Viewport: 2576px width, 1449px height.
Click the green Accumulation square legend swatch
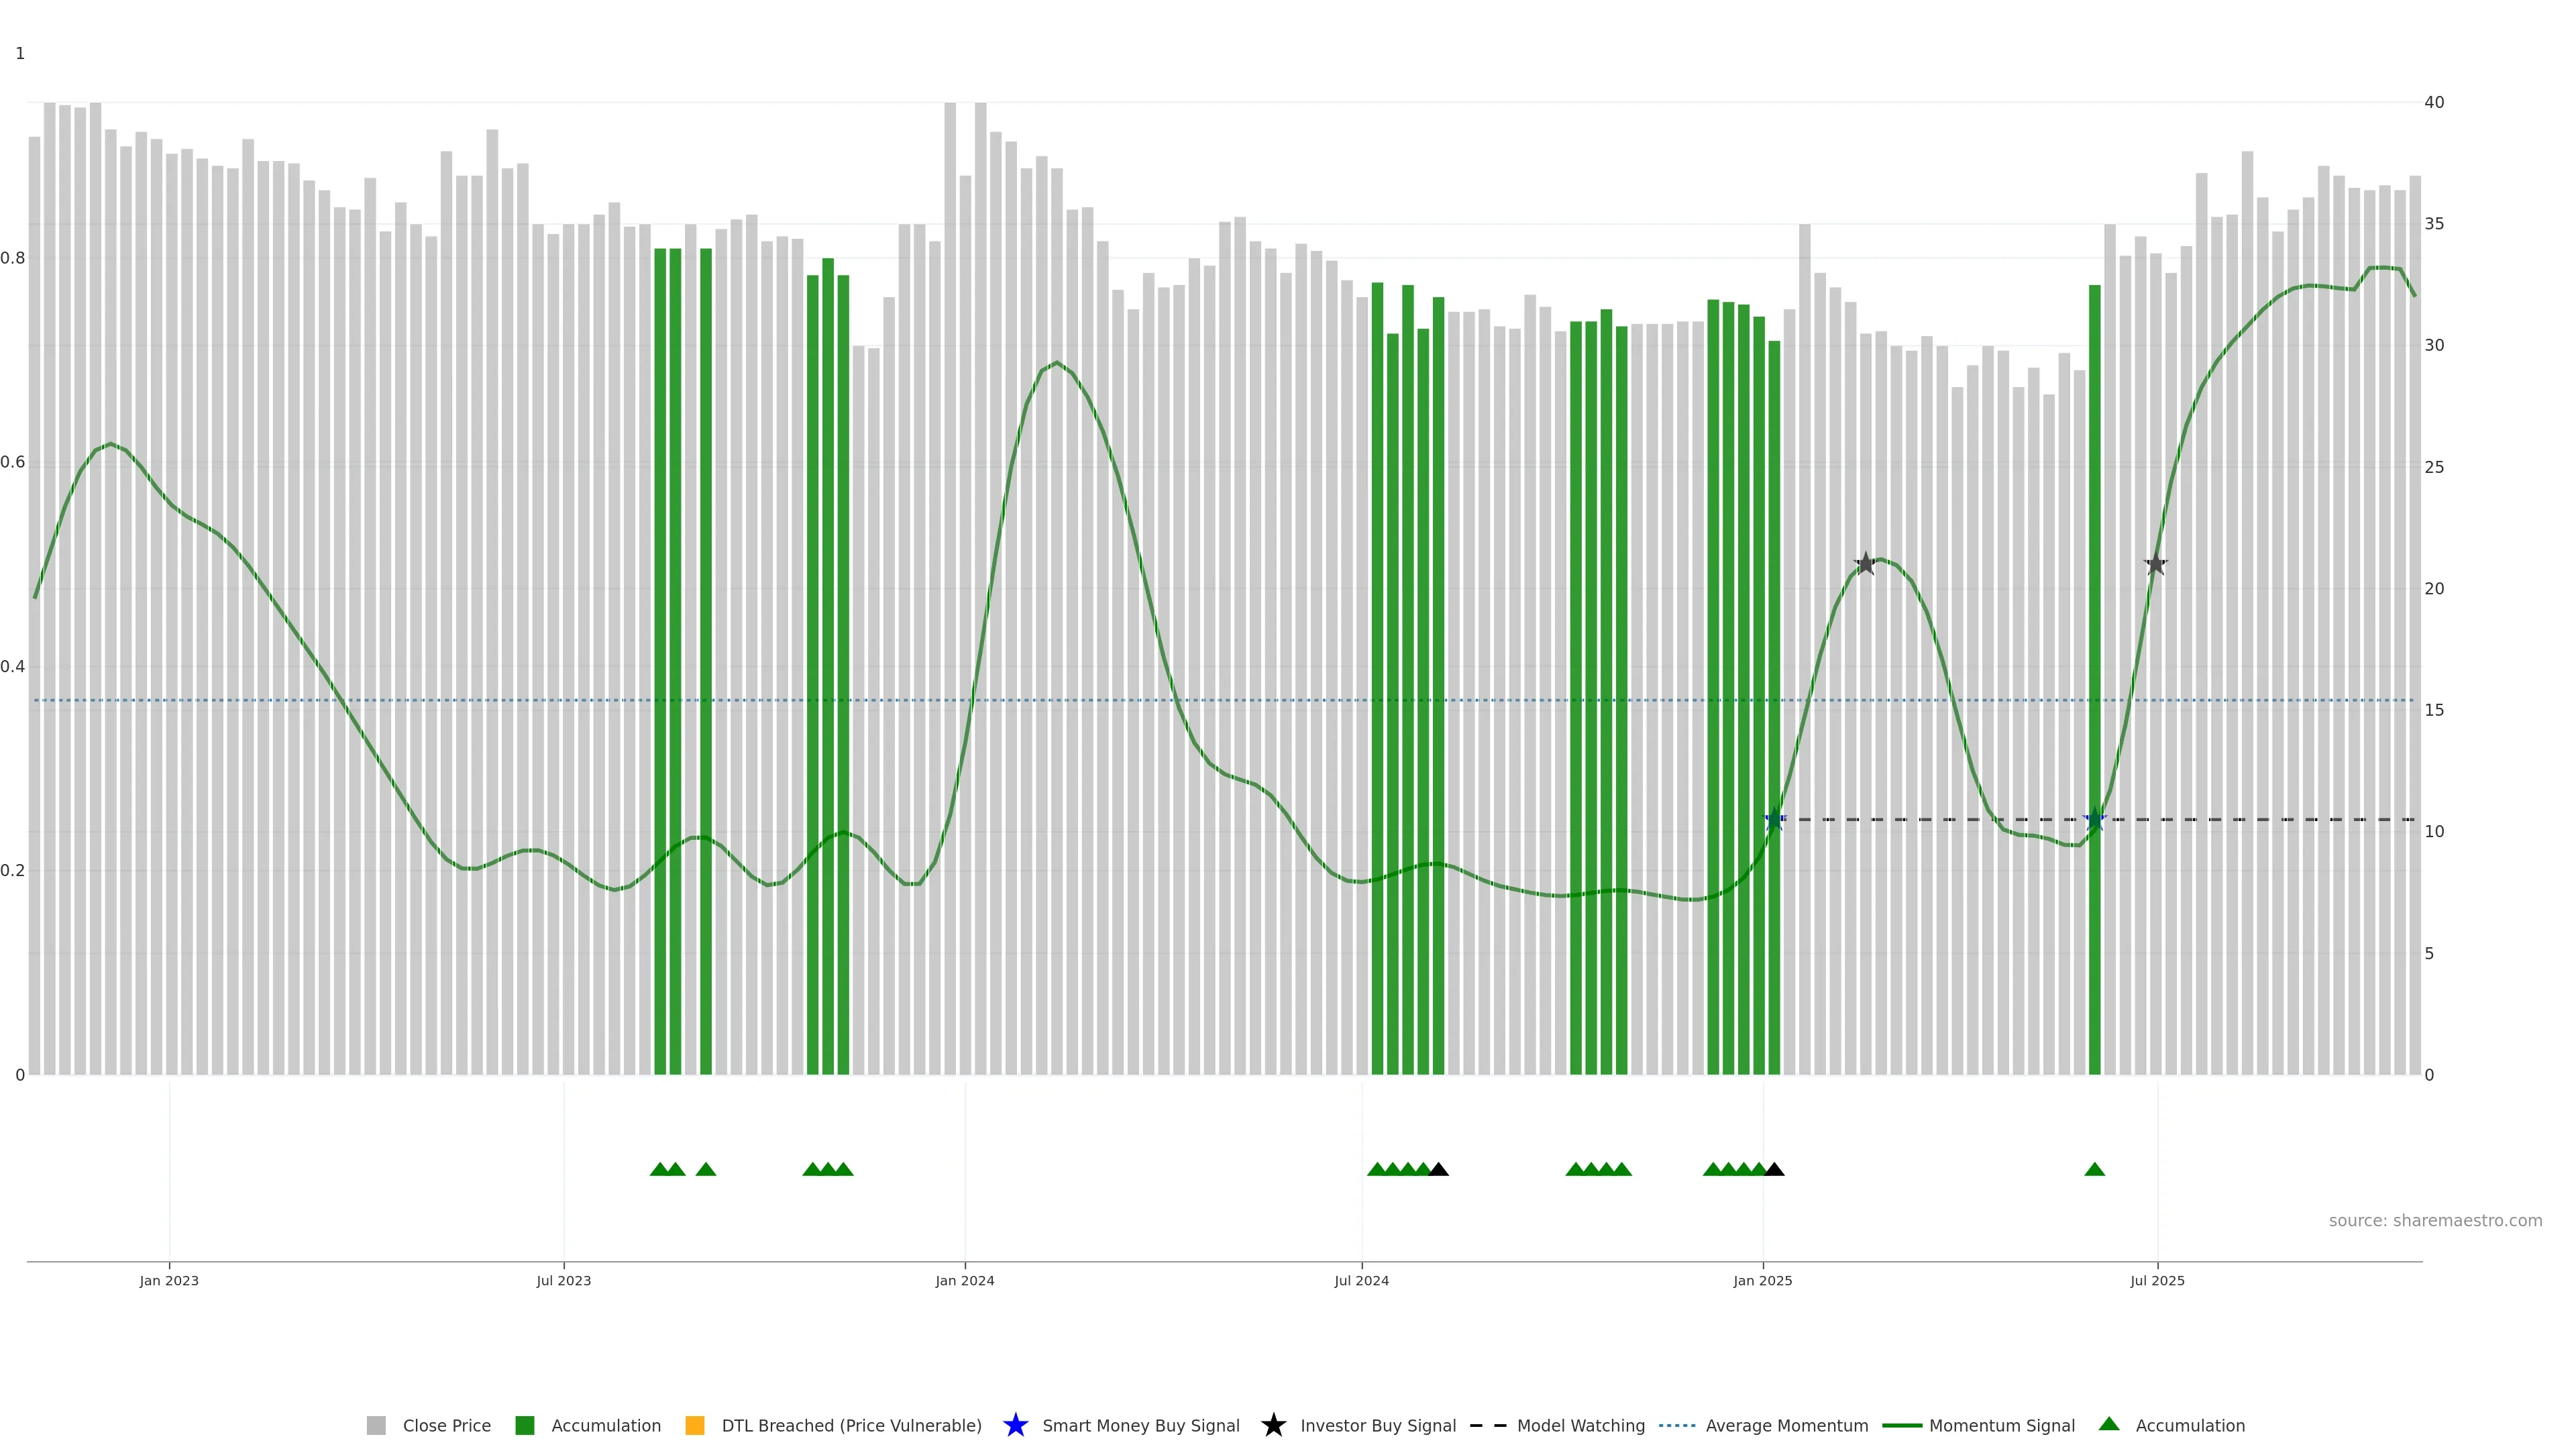[525, 1425]
